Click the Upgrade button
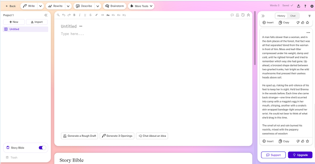Image resolution: width=315 pixels, height=164 pixels. [x=300, y=155]
